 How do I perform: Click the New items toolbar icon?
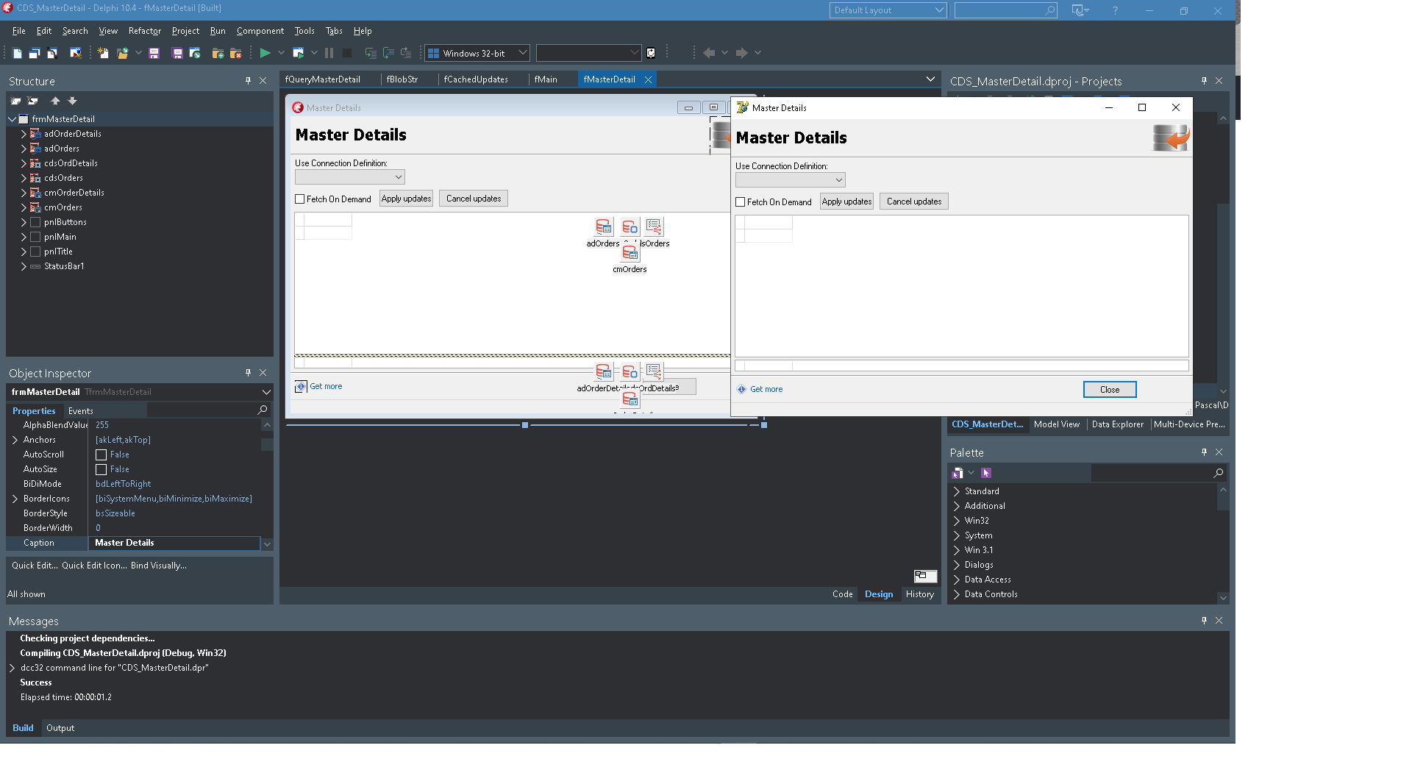pyautogui.click(x=103, y=53)
